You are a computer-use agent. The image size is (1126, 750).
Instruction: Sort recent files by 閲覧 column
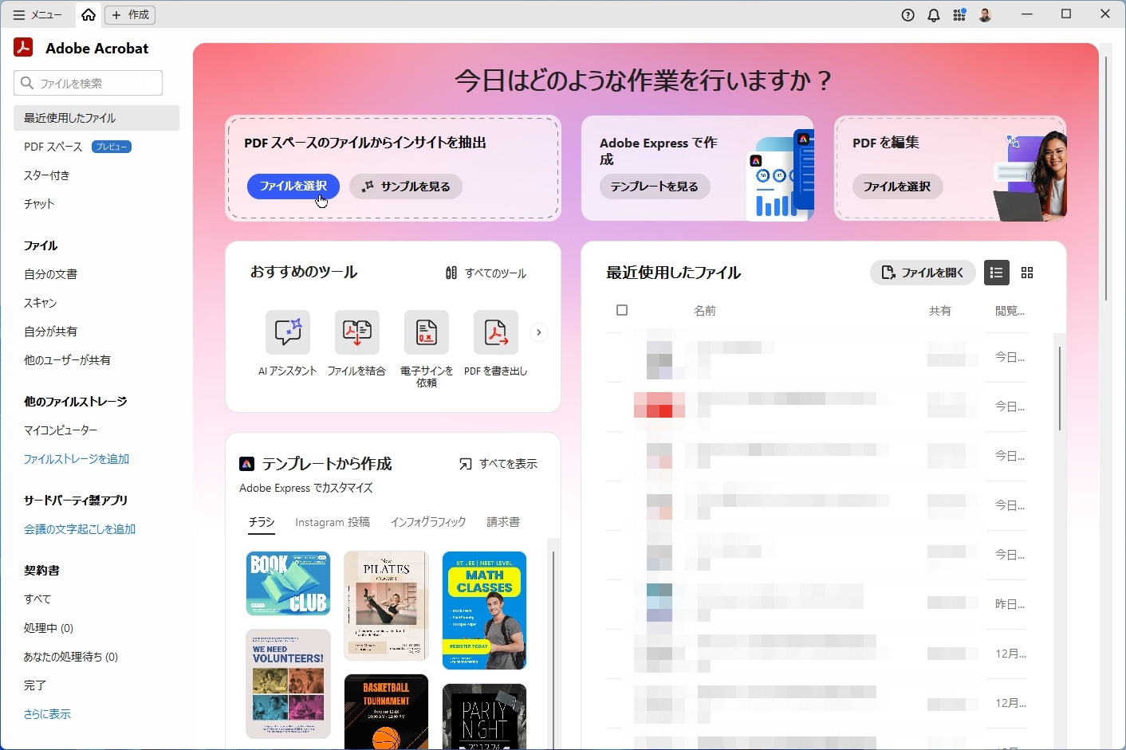[1010, 311]
